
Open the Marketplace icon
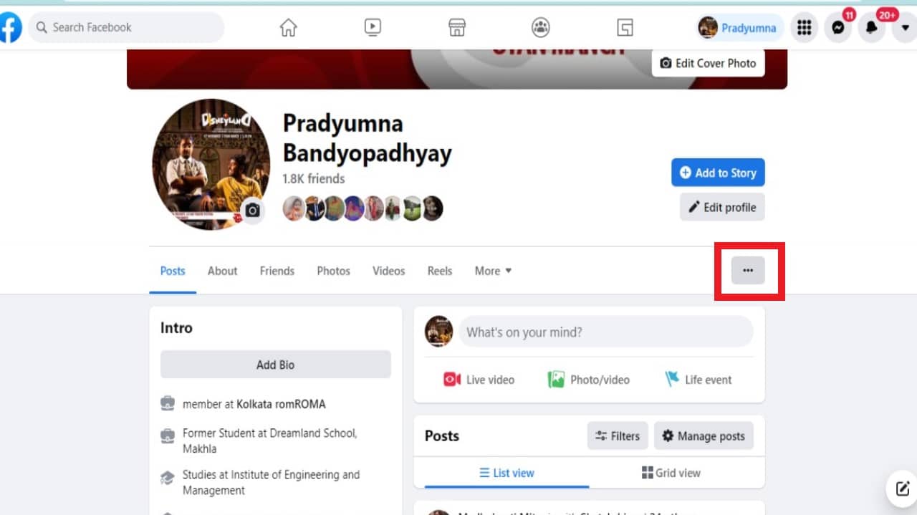(x=457, y=27)
